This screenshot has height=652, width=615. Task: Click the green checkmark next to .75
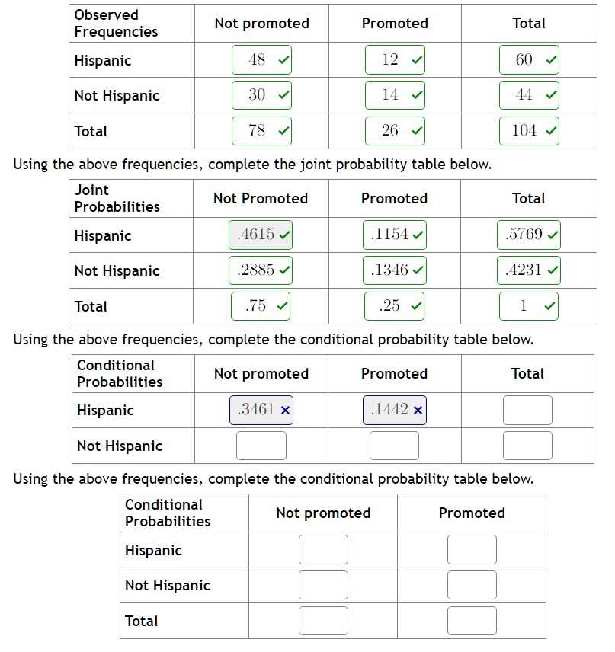tap(283, 306)
